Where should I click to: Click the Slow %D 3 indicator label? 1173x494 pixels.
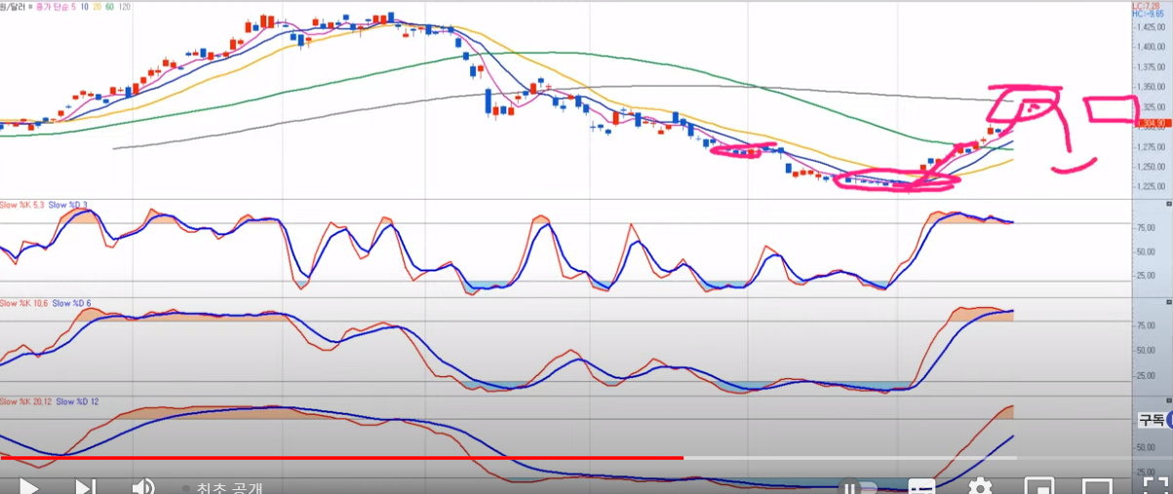pos(67,204)
